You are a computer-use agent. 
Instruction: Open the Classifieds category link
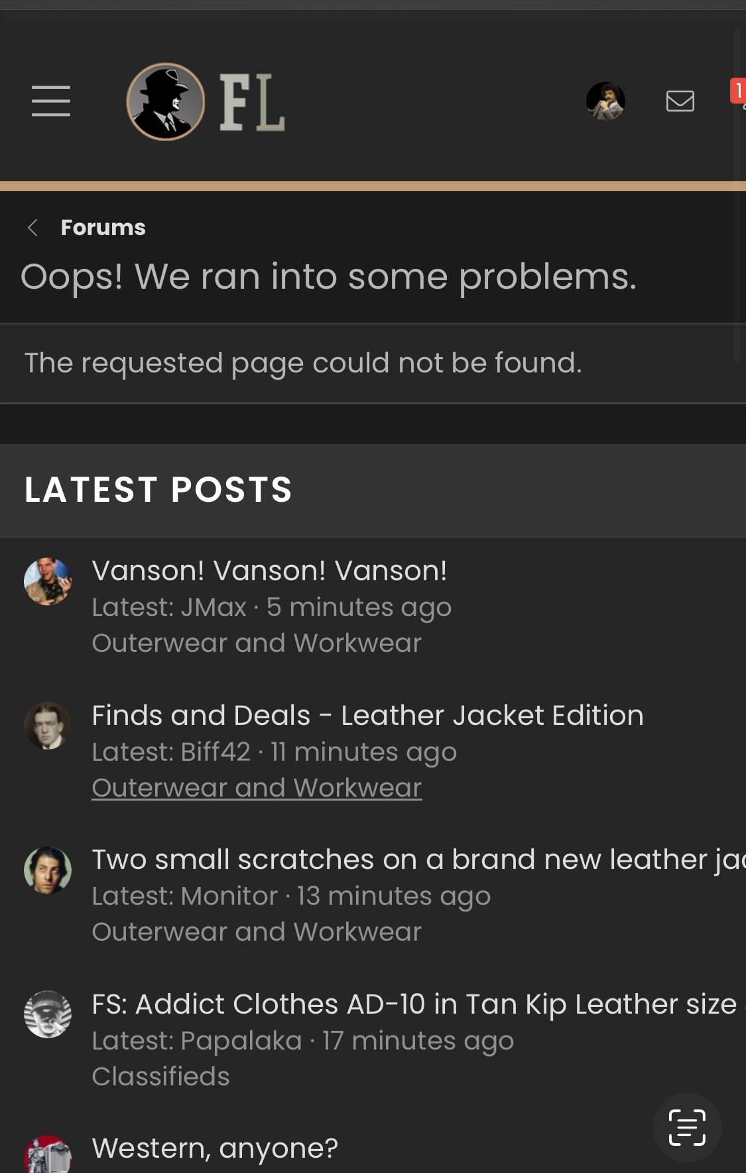click(x=160, y=1076)
